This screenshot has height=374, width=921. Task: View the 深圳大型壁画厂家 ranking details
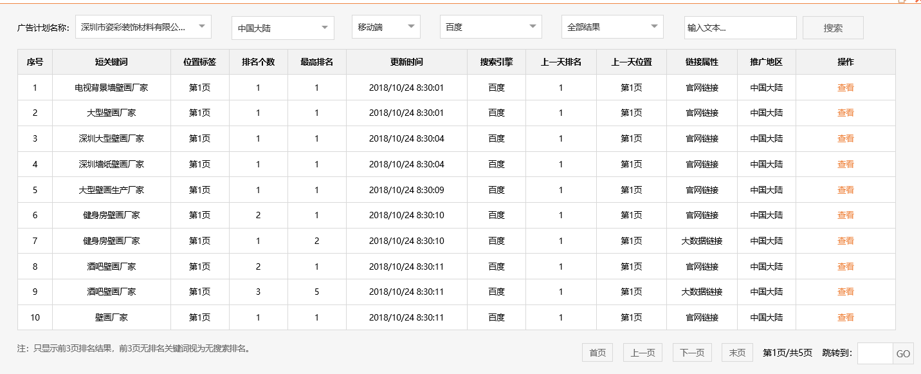point(846,138)
